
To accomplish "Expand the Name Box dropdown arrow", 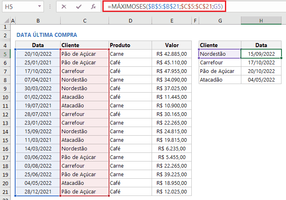I will coord(39,7).
